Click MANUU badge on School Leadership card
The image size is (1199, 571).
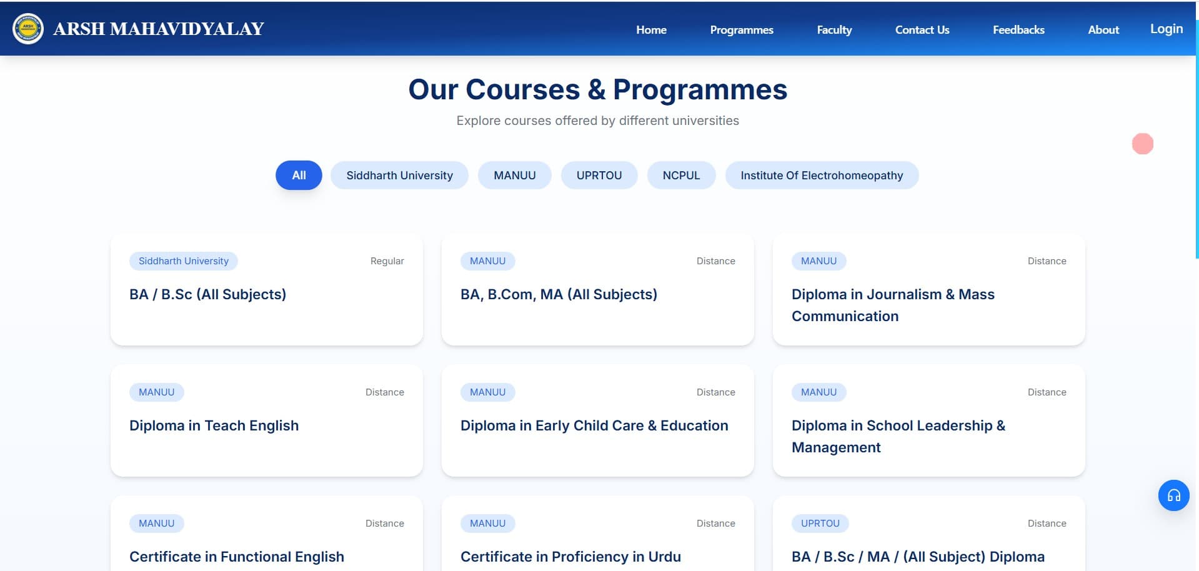coord(818,392)
